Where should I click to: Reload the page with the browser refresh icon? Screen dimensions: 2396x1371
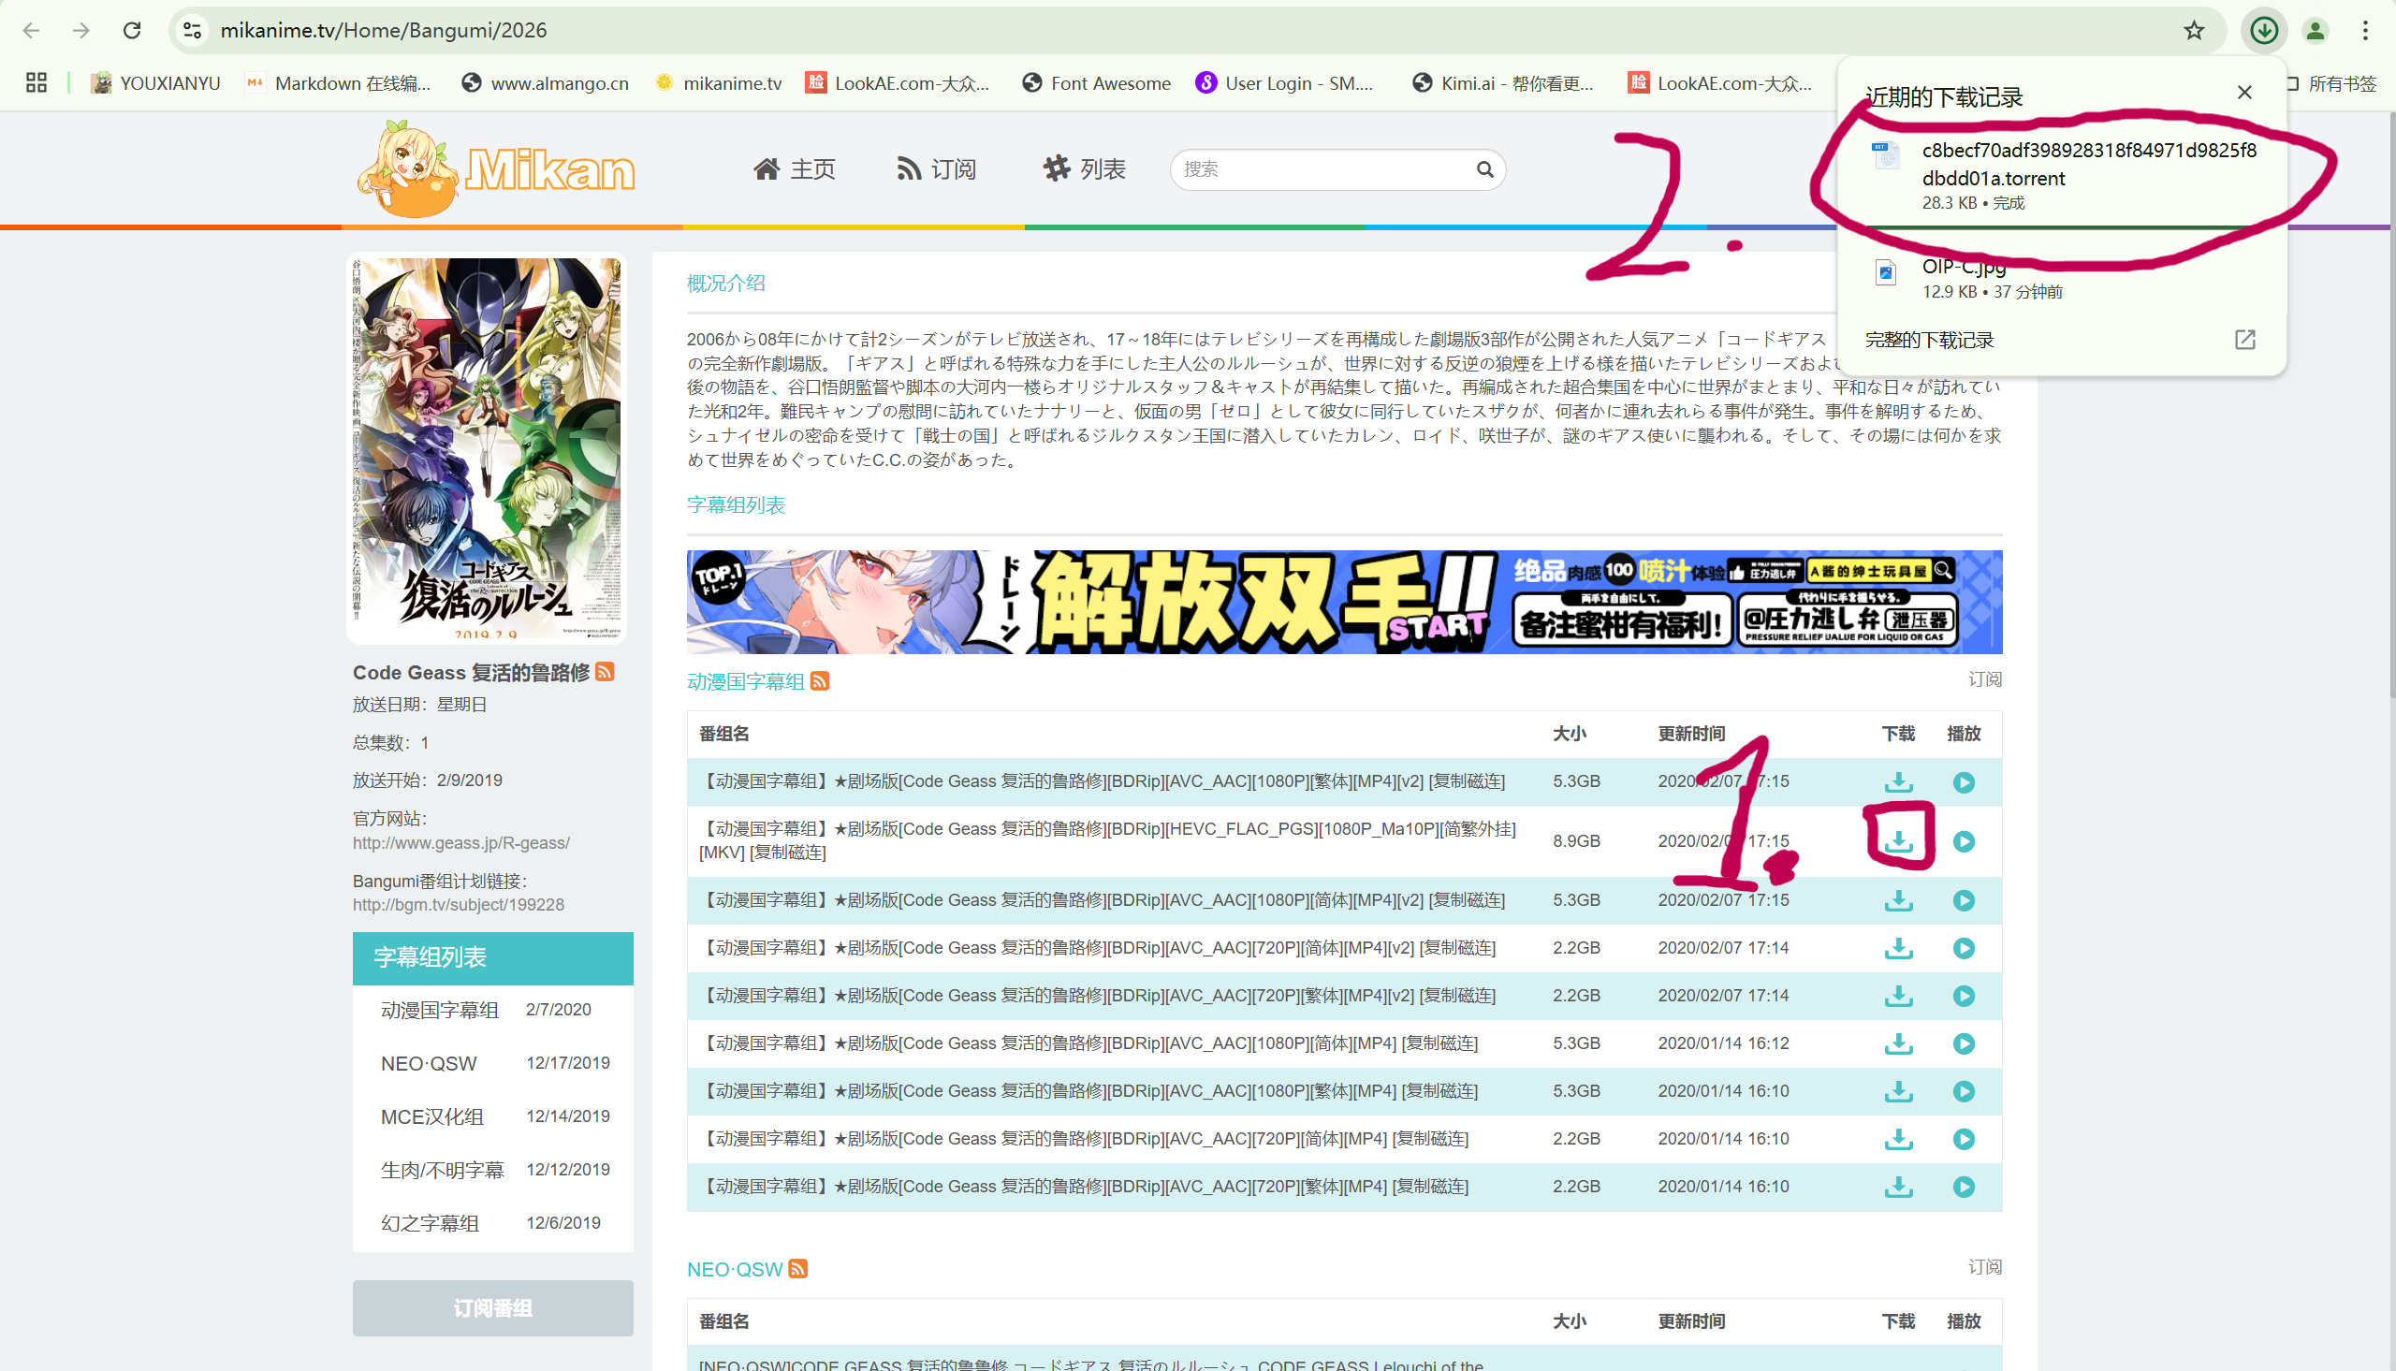click(132, 30)
